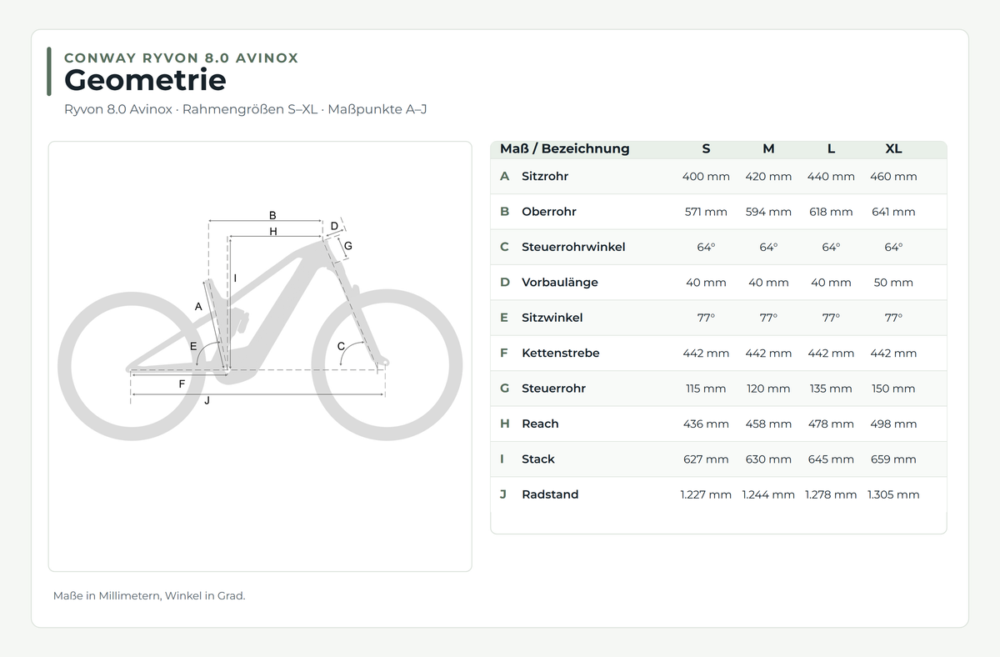The height and width of the screenshot is (657, 1000).
Task: Click the B top tube label in diagram
Action: [272, 215]
